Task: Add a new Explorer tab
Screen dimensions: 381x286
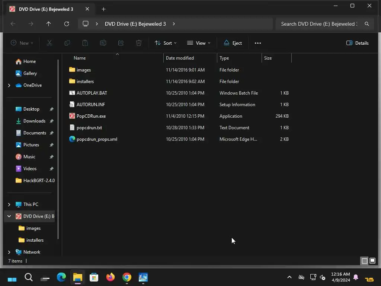Action: coord(103,9)
